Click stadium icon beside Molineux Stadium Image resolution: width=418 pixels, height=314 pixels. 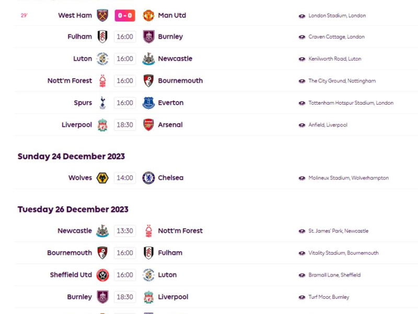tap(302, 178)
